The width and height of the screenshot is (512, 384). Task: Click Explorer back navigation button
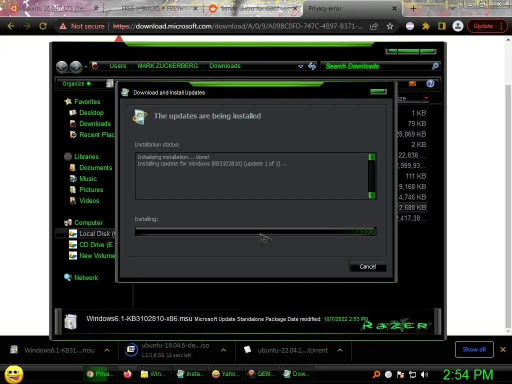pos(61,66)
